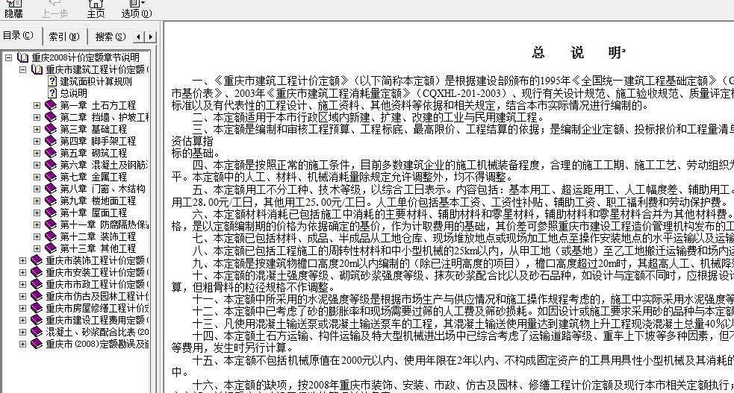Image resolution: width=734 pixels, height=393 pixels.
Task: Switch to the 搜索(S) tab
Action: (x=111, y=37)
